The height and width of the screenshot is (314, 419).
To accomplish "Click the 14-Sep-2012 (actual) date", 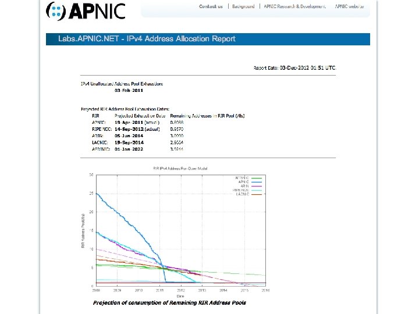I will click(137, 129).
